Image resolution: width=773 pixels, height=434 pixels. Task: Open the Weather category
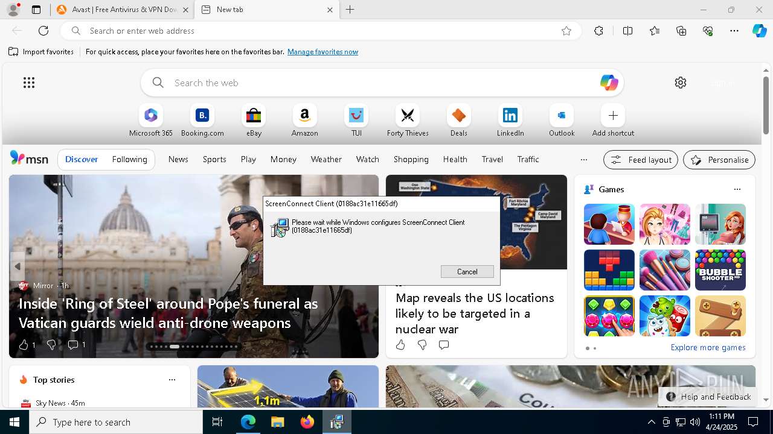(x=326, y=159)
